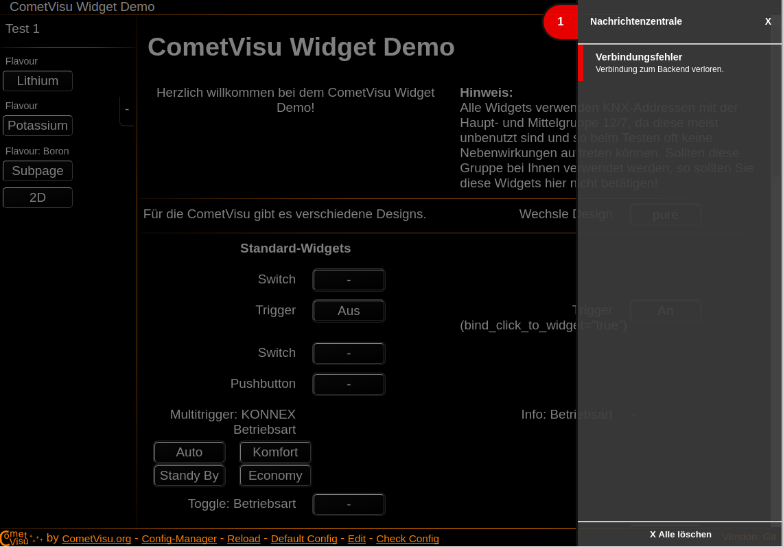Click the CometVisu logo in footer
The width and height of the screenshot is (783, 547).
coord(21,538)
